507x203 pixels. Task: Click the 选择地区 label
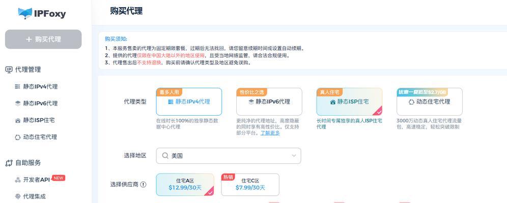click(x=135, y=156)
